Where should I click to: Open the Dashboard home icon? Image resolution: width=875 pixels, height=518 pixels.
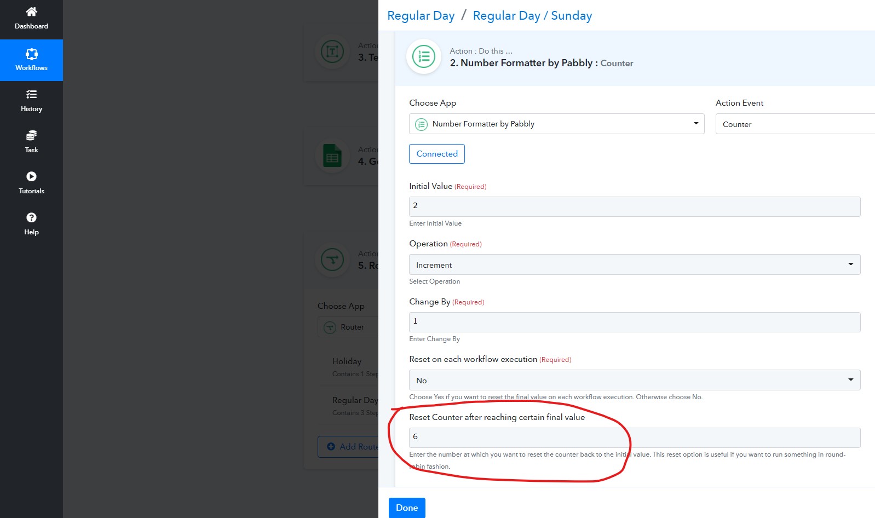31,11
